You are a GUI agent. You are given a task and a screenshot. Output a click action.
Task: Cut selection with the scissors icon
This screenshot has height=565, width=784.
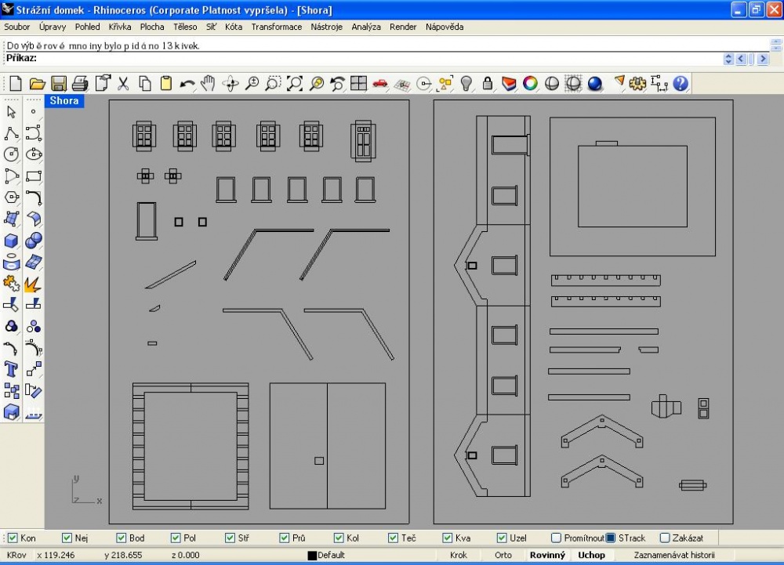coord(123,83)
